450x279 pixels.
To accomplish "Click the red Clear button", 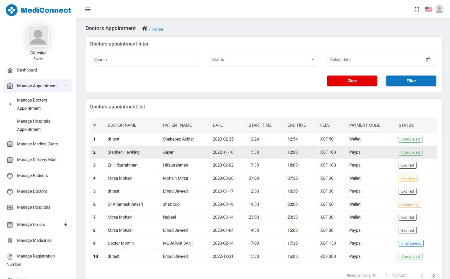I will [352, 81].
